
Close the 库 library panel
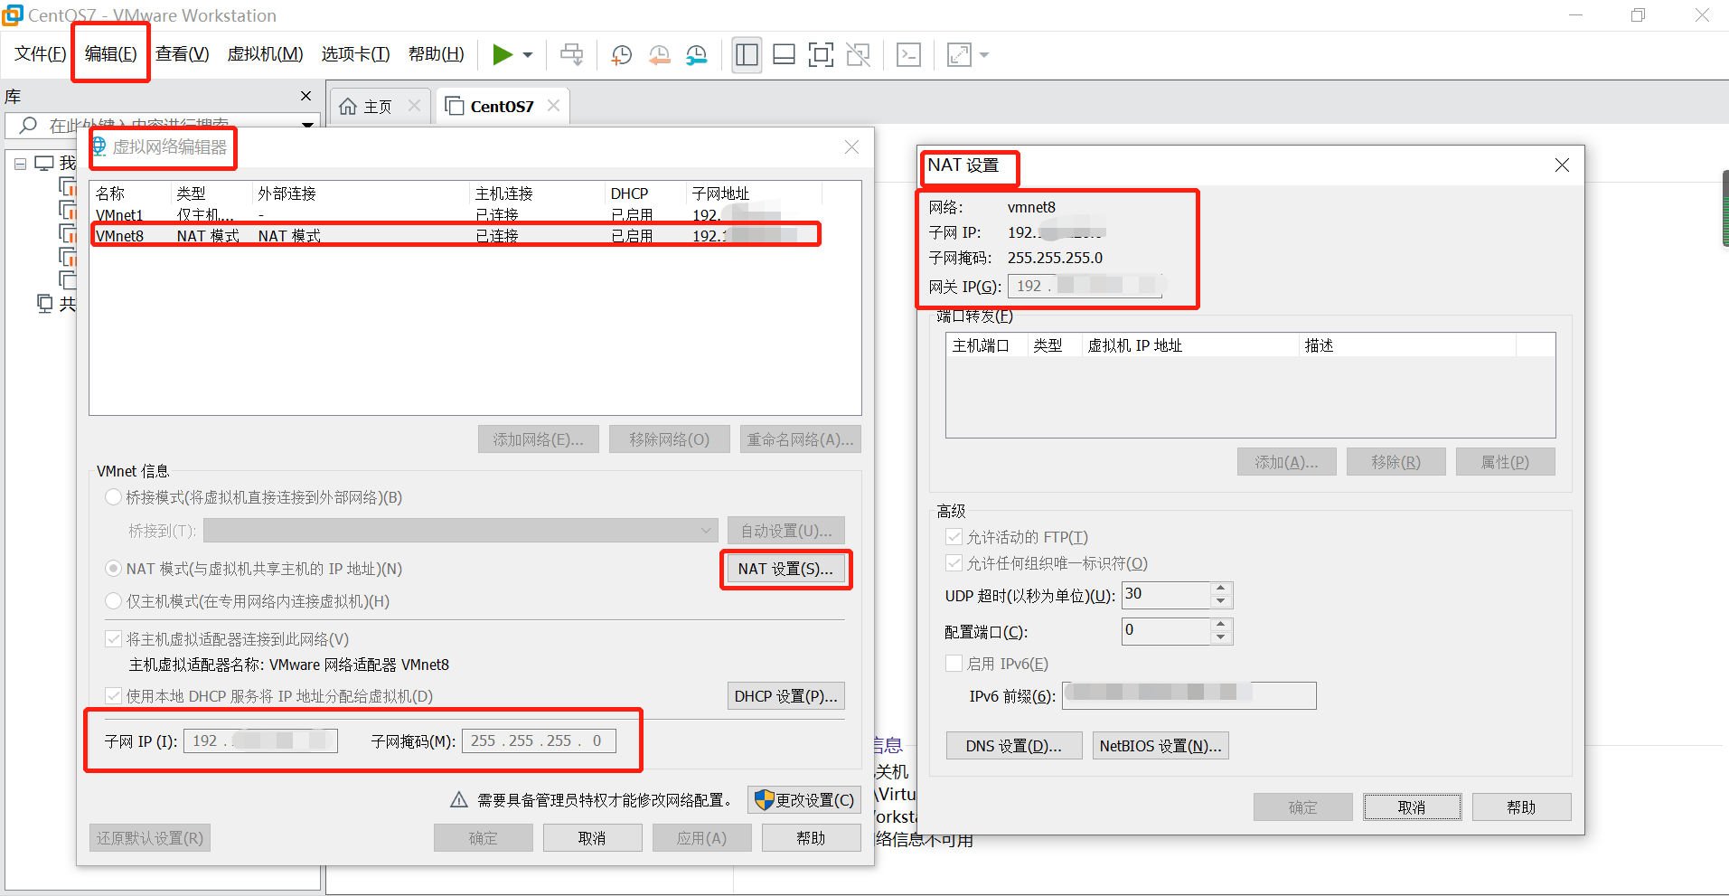click(x=305, y=96)
